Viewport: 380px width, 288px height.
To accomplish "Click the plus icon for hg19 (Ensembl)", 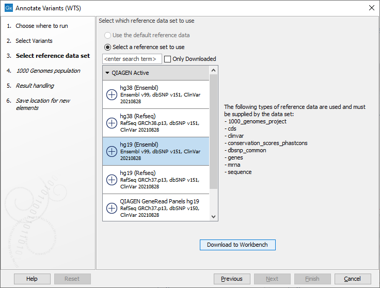I will tap(112, 151).
